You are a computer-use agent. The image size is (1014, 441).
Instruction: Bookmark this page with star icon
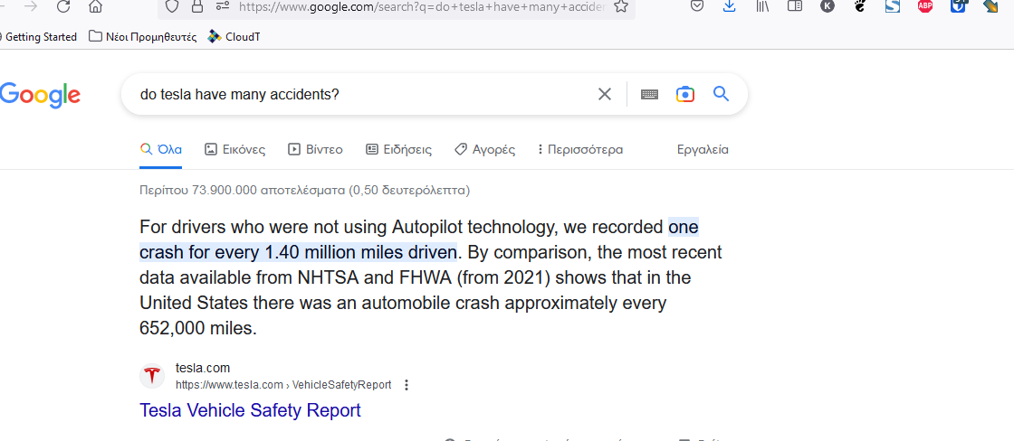(621, 6)
